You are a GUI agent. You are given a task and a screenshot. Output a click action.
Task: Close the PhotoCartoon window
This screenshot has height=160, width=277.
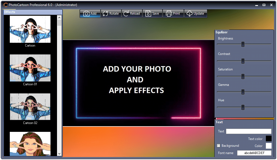point(271,5)
